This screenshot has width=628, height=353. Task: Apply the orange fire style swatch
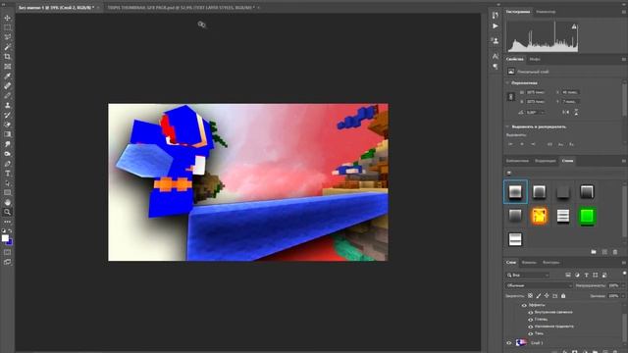click(539, 217)
